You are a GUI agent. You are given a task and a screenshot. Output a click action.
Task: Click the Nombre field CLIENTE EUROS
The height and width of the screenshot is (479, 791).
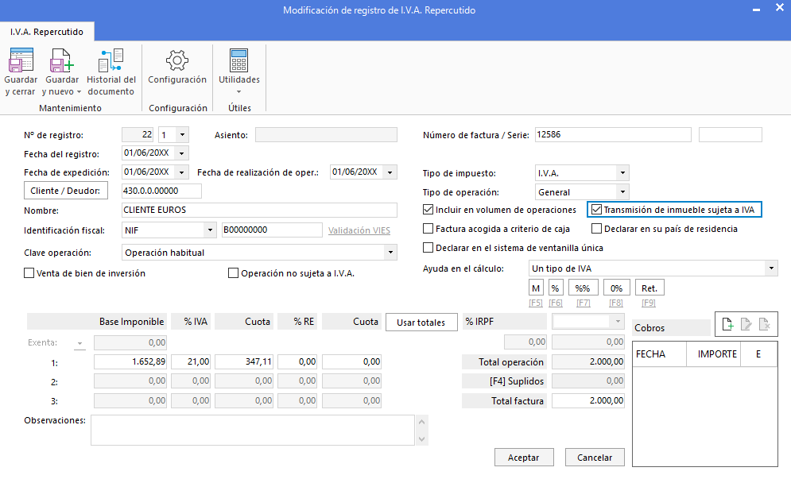tap(259, 210)
